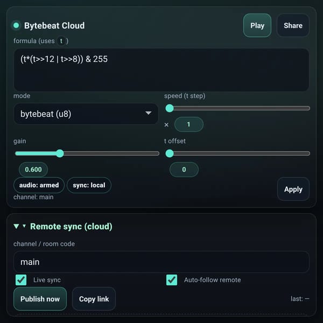Click the 'channel: main' status text

tap(33, 197)
